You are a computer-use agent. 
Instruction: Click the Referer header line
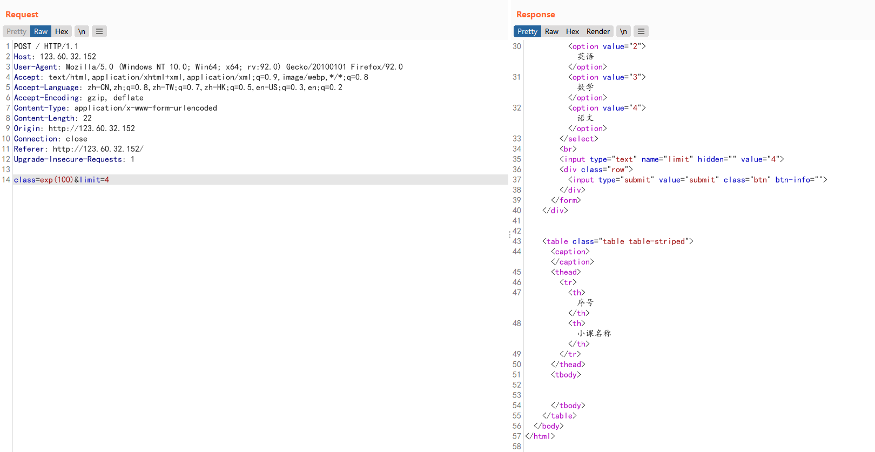coord(79,149)
